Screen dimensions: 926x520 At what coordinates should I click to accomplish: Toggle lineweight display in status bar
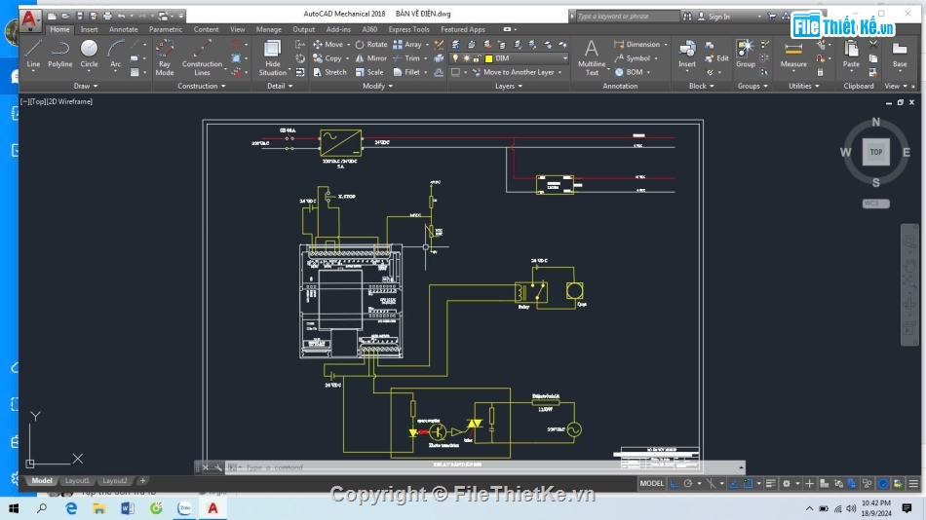[770, 483]
